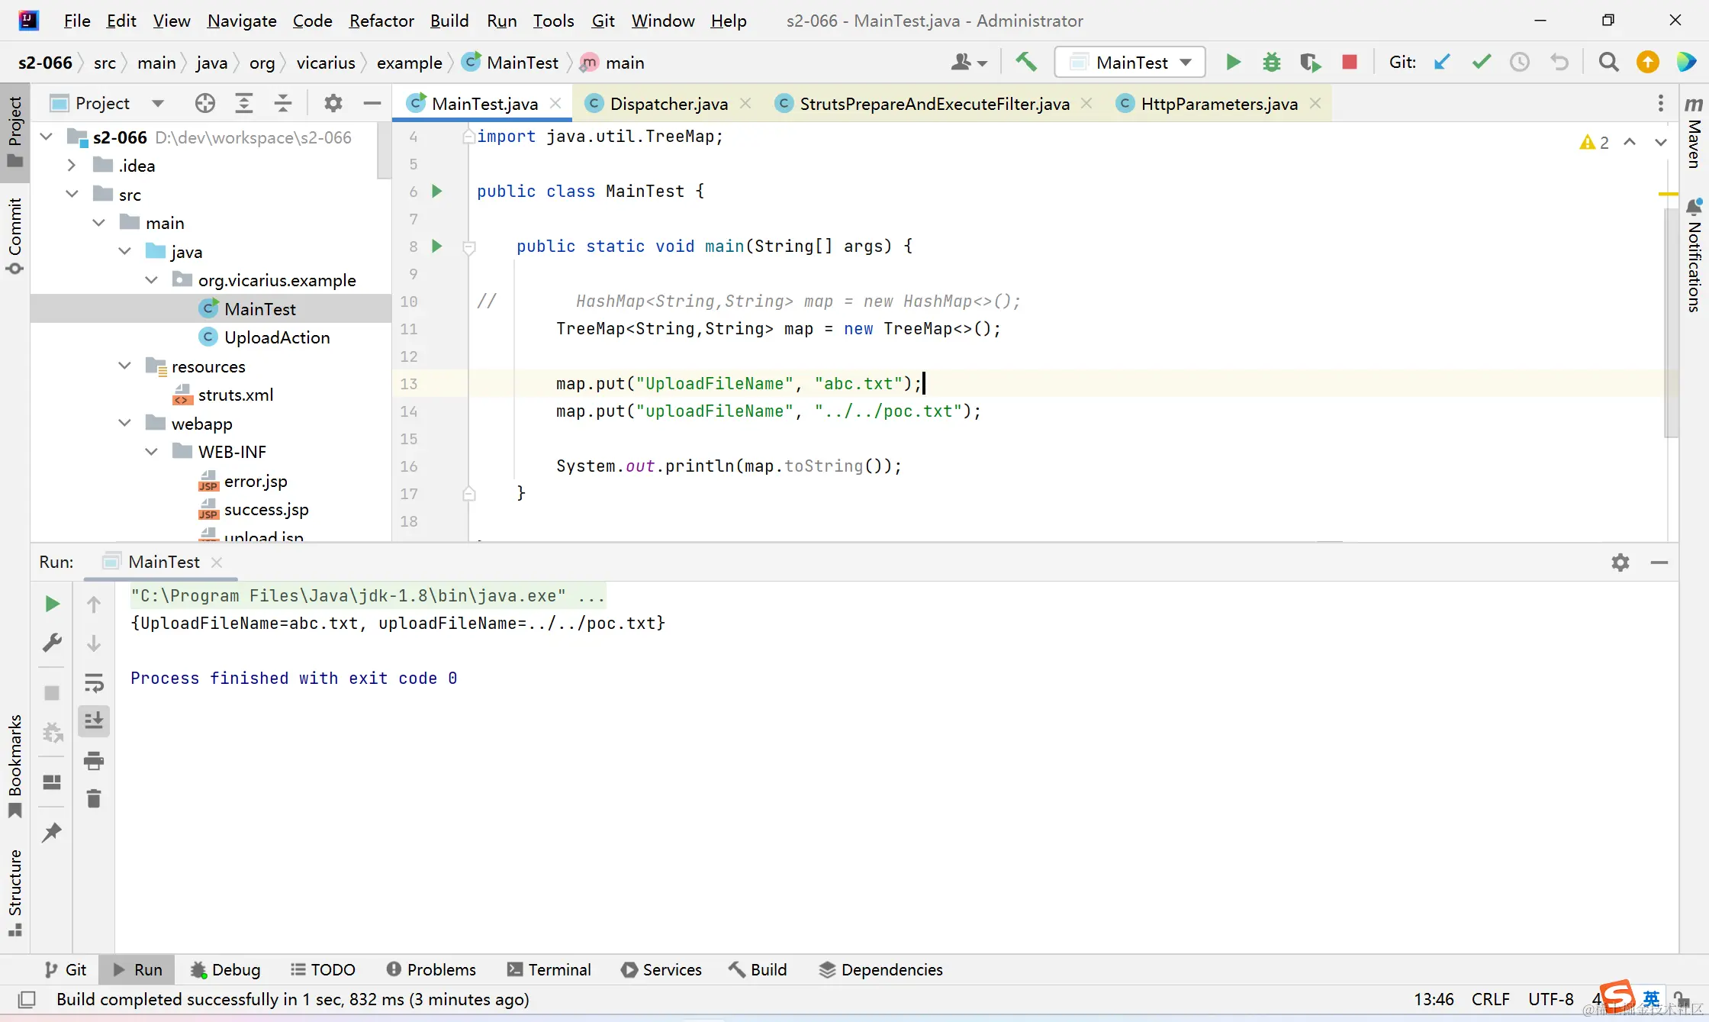
Task: Rerun MainTest from Run panel
Action: (52, 604)
